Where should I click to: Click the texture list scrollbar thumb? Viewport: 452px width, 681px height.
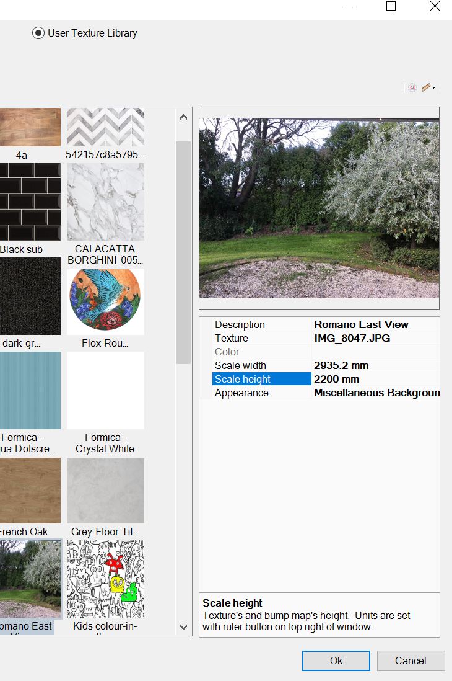click(183, 252)
